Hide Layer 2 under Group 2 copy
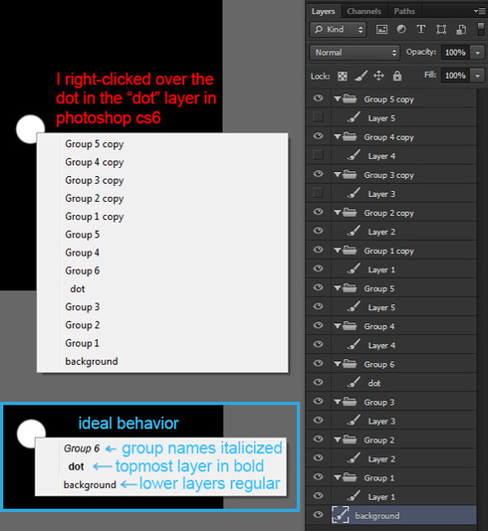488x531 pixels. pos(318,231)
